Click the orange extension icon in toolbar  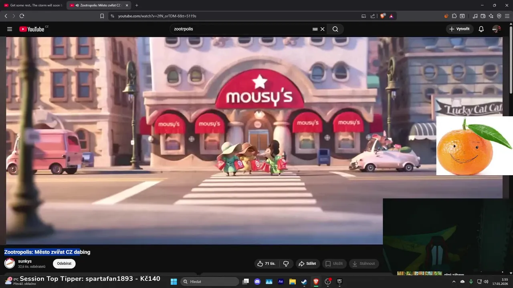click(446, 16)
